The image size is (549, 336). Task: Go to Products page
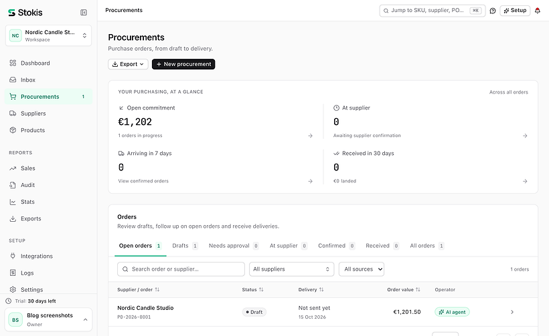48,130
